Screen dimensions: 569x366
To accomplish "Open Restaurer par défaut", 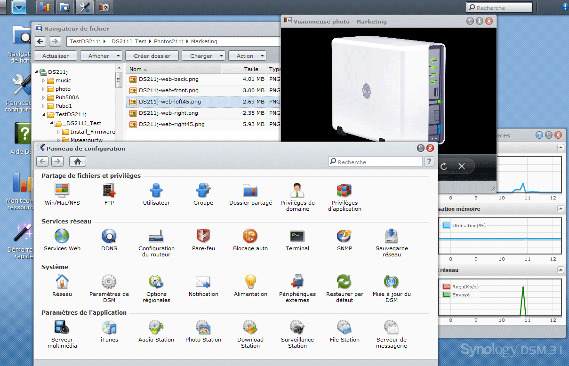I will click(x=345, y=288).
